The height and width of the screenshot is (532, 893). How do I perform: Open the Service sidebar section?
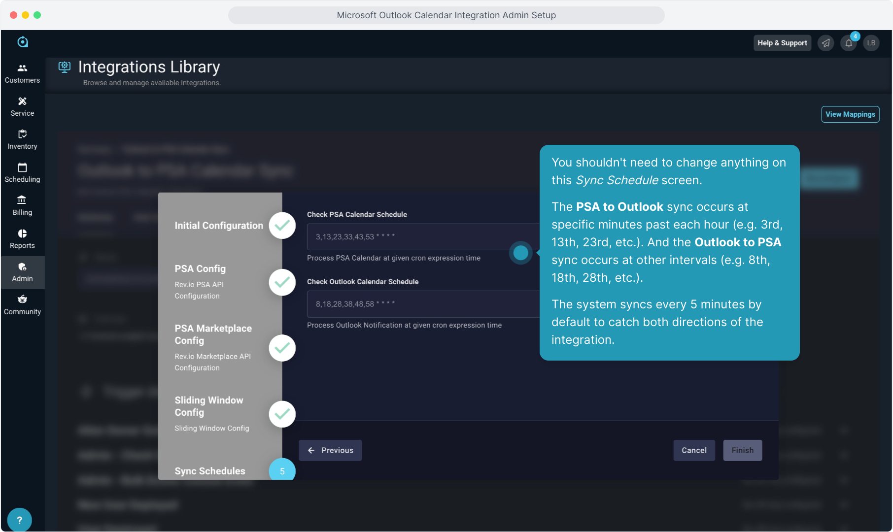pos(22,106)
